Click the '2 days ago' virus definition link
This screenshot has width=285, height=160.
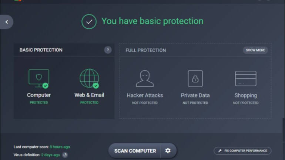coord(51,155)
